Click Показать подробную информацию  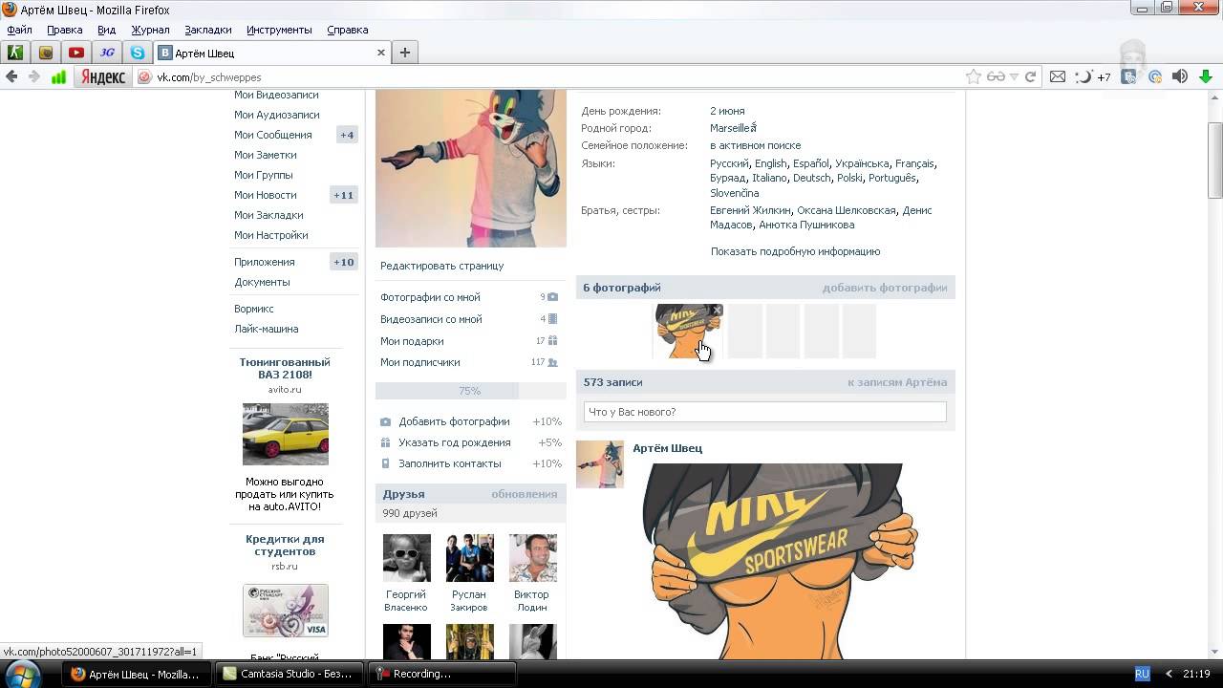coord(795,251)
